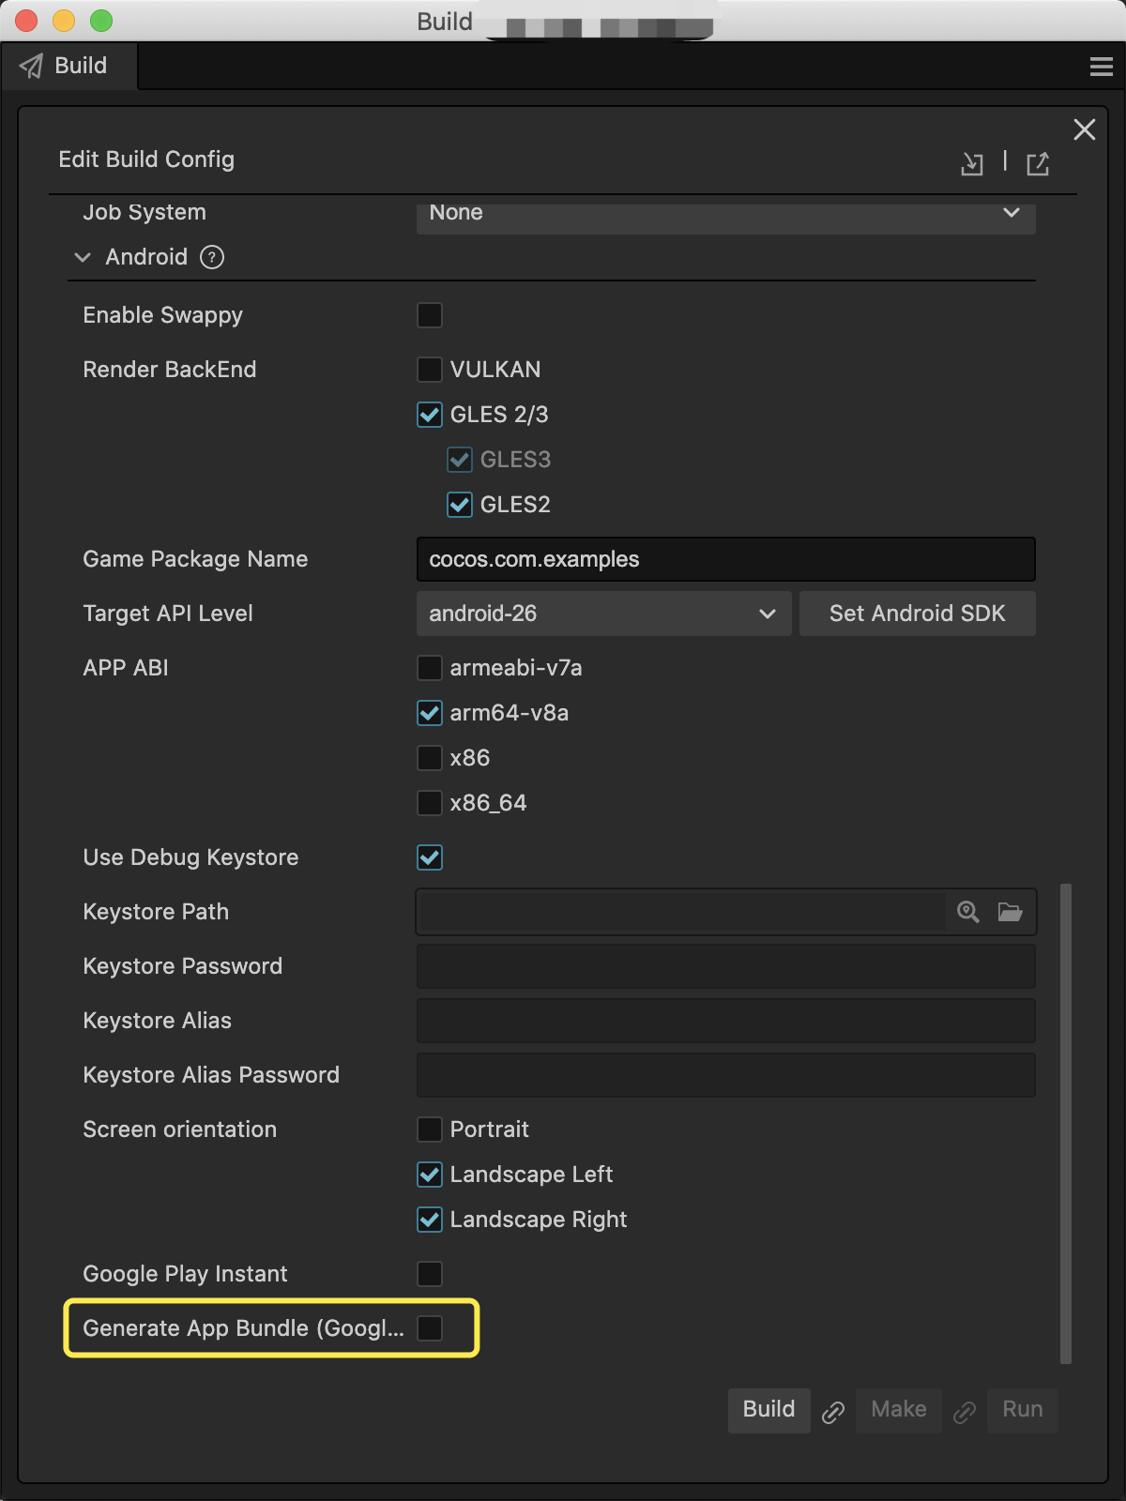The width and height of the screenshot is (1126, 1501).
Task: Close the Edit Build Config dialog
Action: (1085, 129)
